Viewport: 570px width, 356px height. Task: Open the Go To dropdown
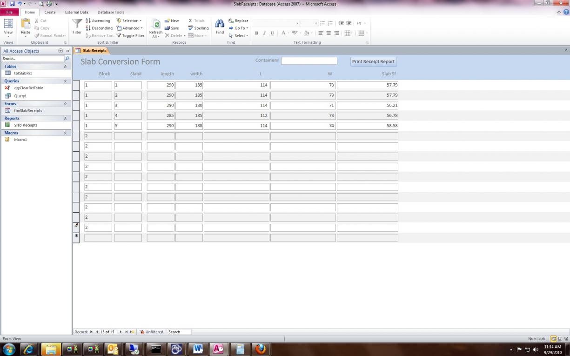point(238,28)
